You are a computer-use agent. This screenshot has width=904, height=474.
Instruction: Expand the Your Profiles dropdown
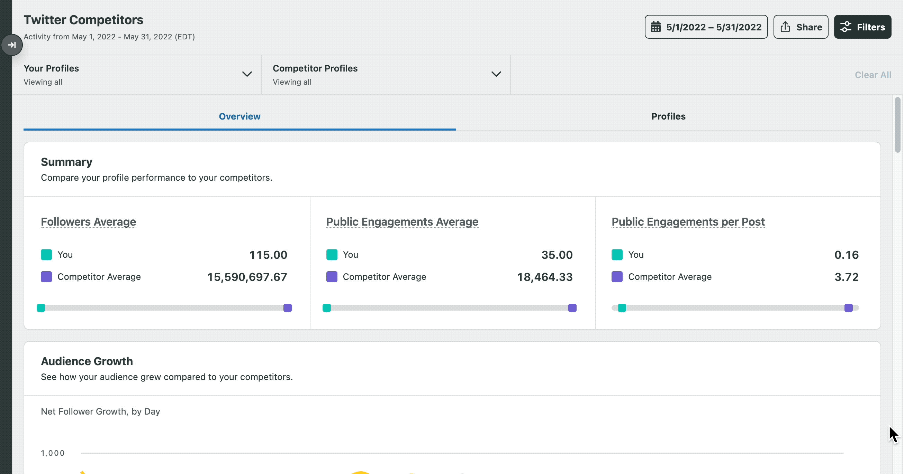point(247,74)
